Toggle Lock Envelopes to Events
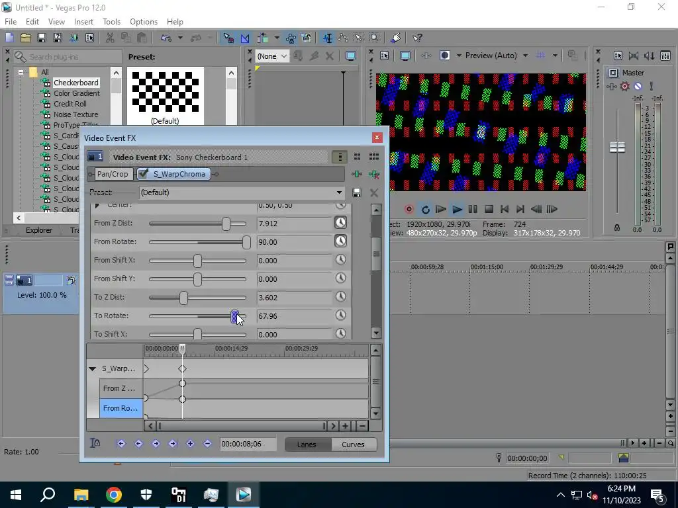 291,38
